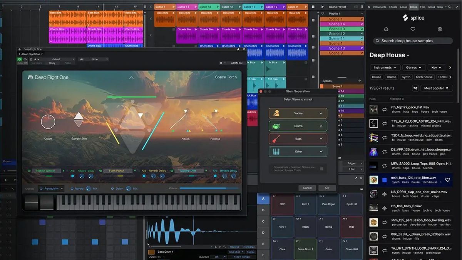Toggle the Vocals stem checkmark
The image size is (462, 260).
coord(321,113)
